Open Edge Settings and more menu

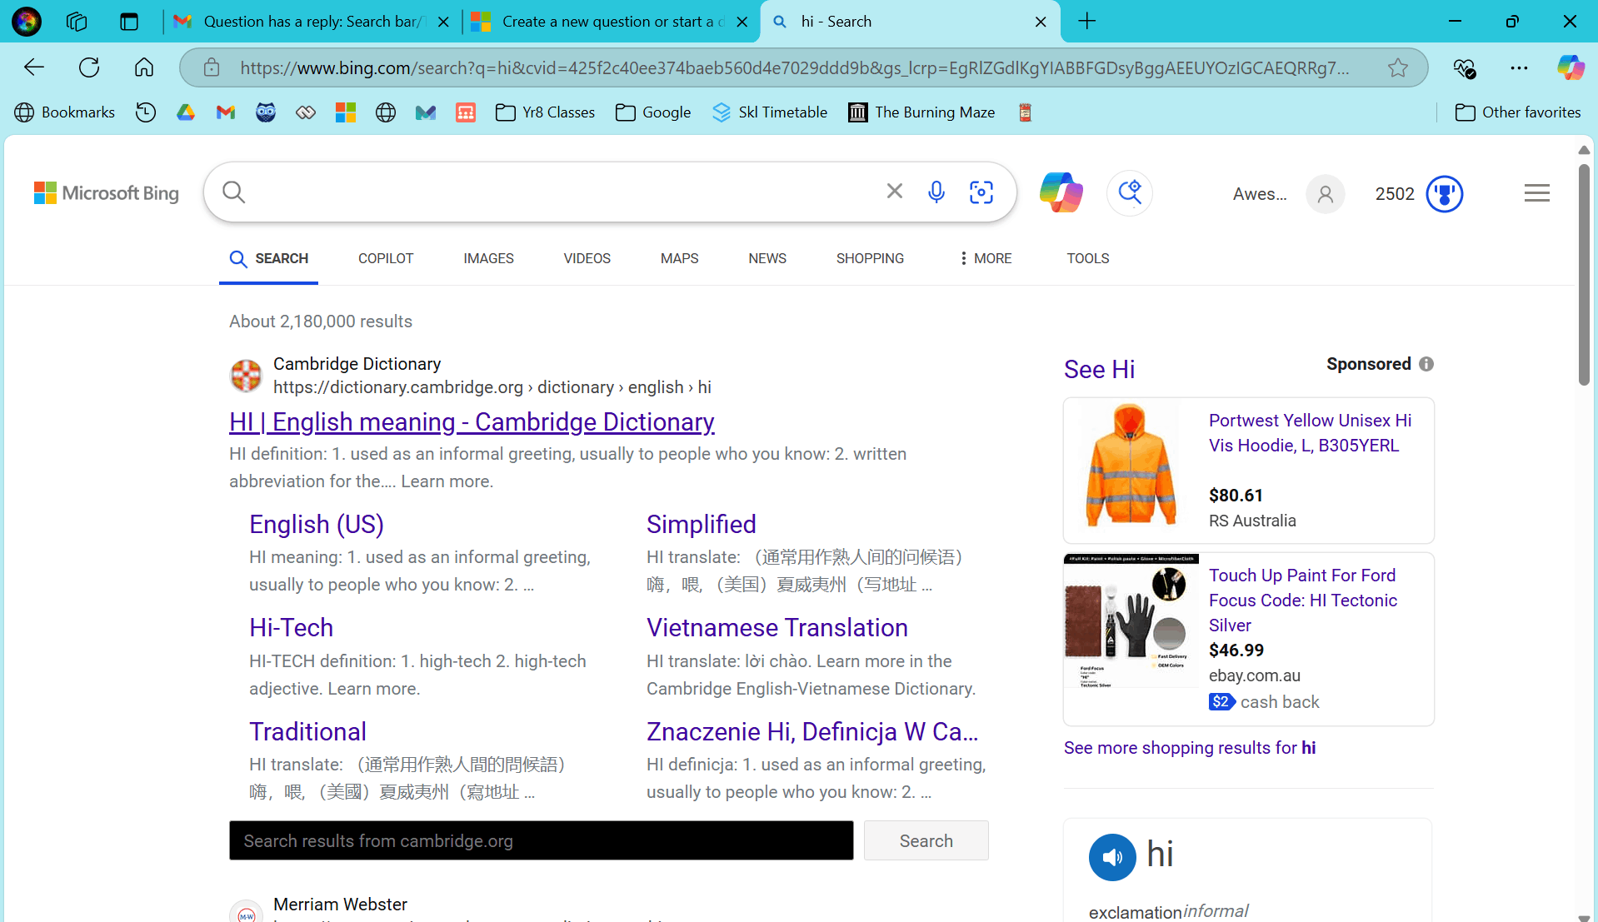pyautogui.click(x=1519, y=67)
